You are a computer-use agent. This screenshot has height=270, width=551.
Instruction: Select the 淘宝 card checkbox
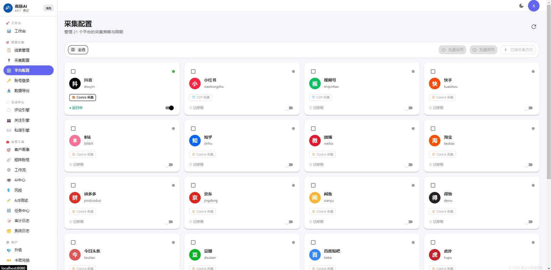[x=433, y=128]
